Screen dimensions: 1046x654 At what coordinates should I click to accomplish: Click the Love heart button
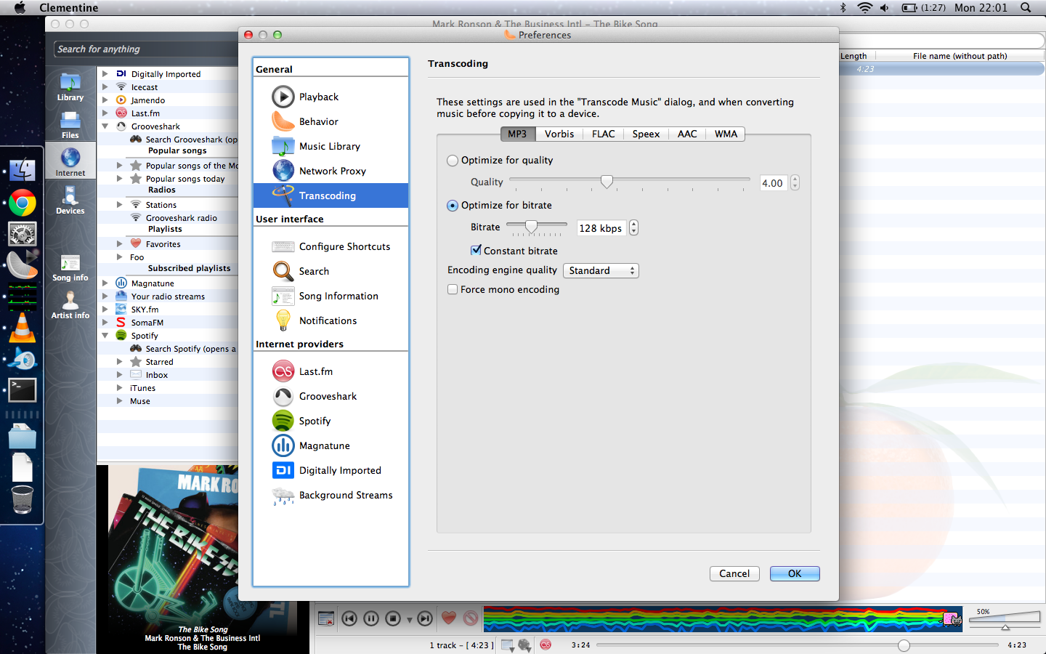[x=449, y=618]
